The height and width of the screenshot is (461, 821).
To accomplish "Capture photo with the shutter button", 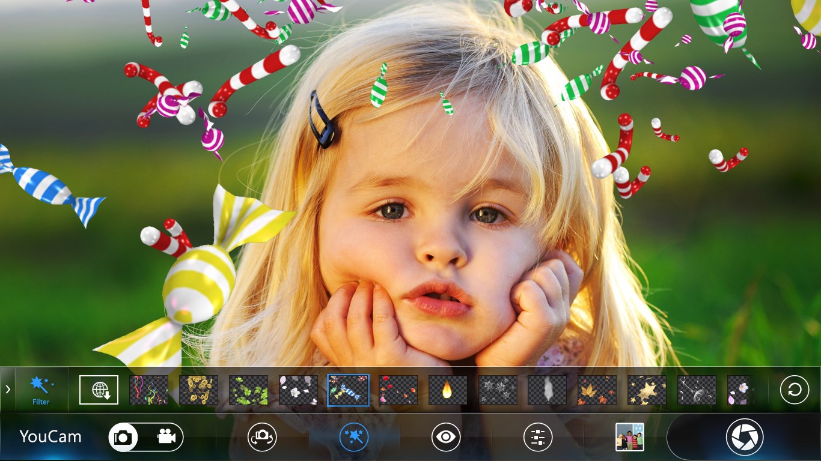I will [x=745, y=437].
